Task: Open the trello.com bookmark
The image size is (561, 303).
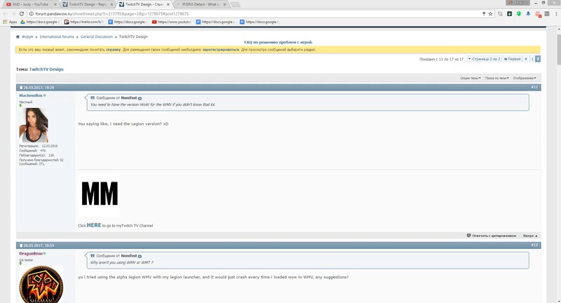Action: [x=83, y=22]
